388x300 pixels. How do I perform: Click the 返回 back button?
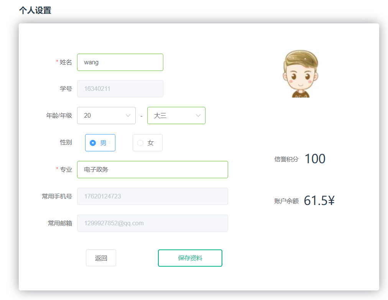(101, 258)
